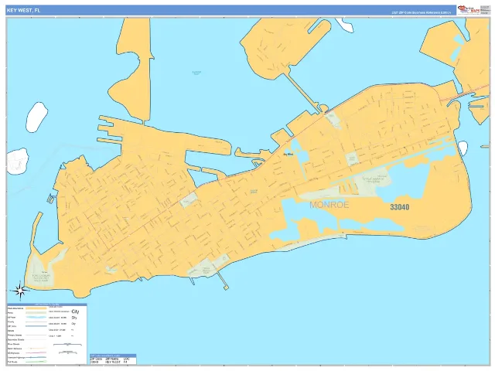Image resolution: width=495 pixels, height=371 pixels.
Task: Click the MONROE county label
Action: click(x=329, y=205)
